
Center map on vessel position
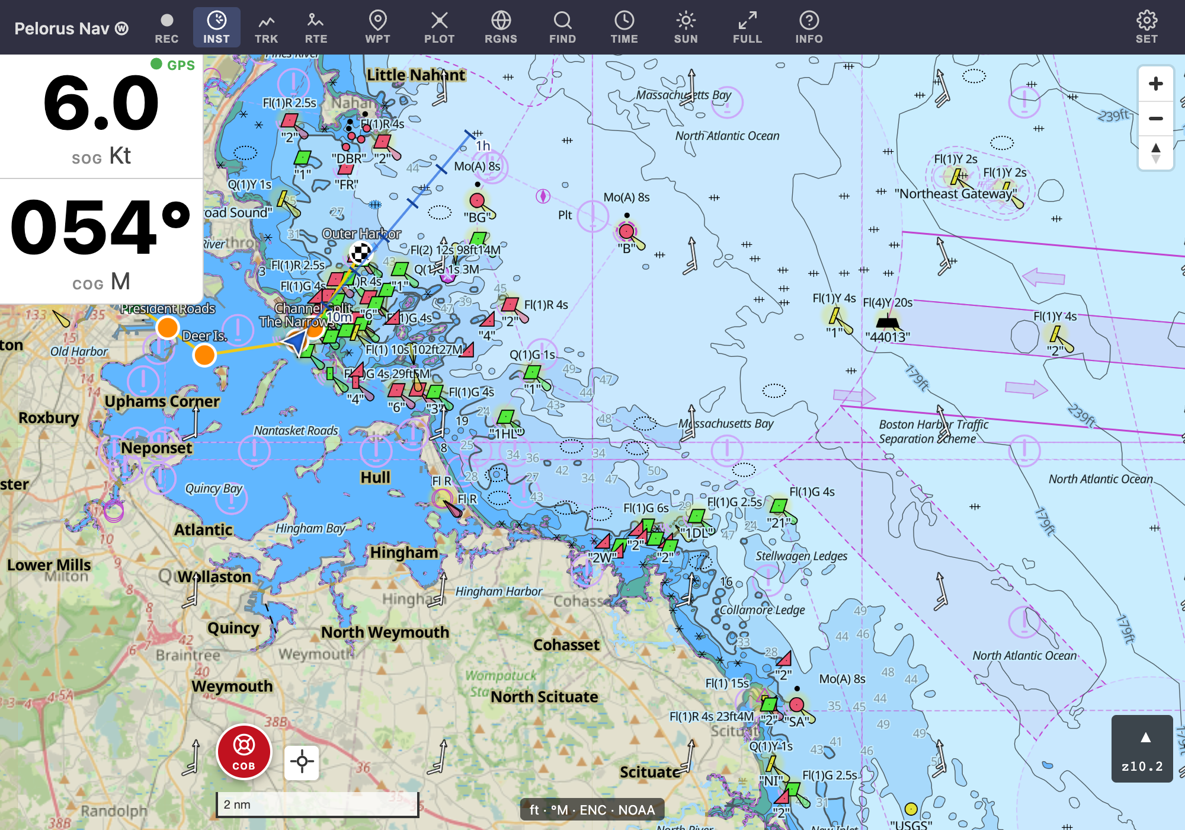point(302,762)
